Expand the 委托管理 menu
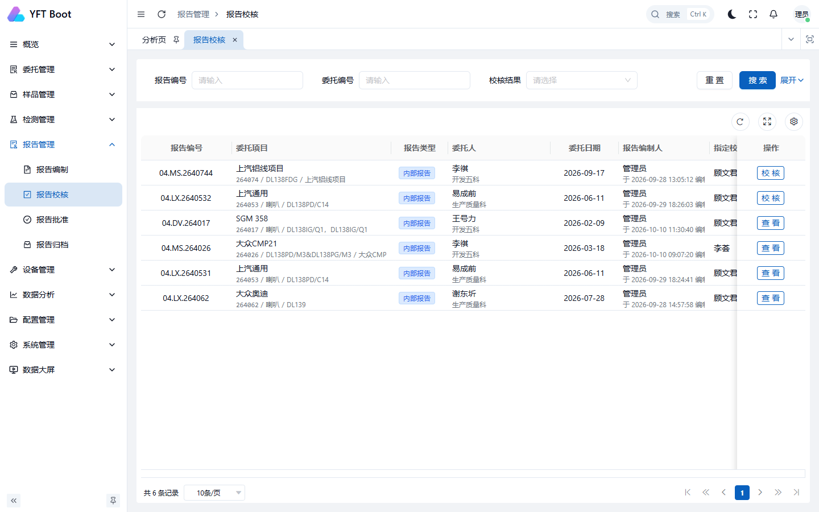Screen dimensions: 819x512 click(x=63, y=69)
